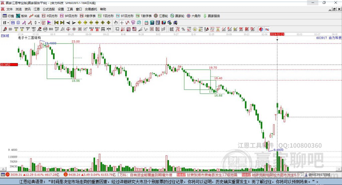Open the 交易委托 menu
Viewport: 342px width, 185px height.
pos(91,9)
